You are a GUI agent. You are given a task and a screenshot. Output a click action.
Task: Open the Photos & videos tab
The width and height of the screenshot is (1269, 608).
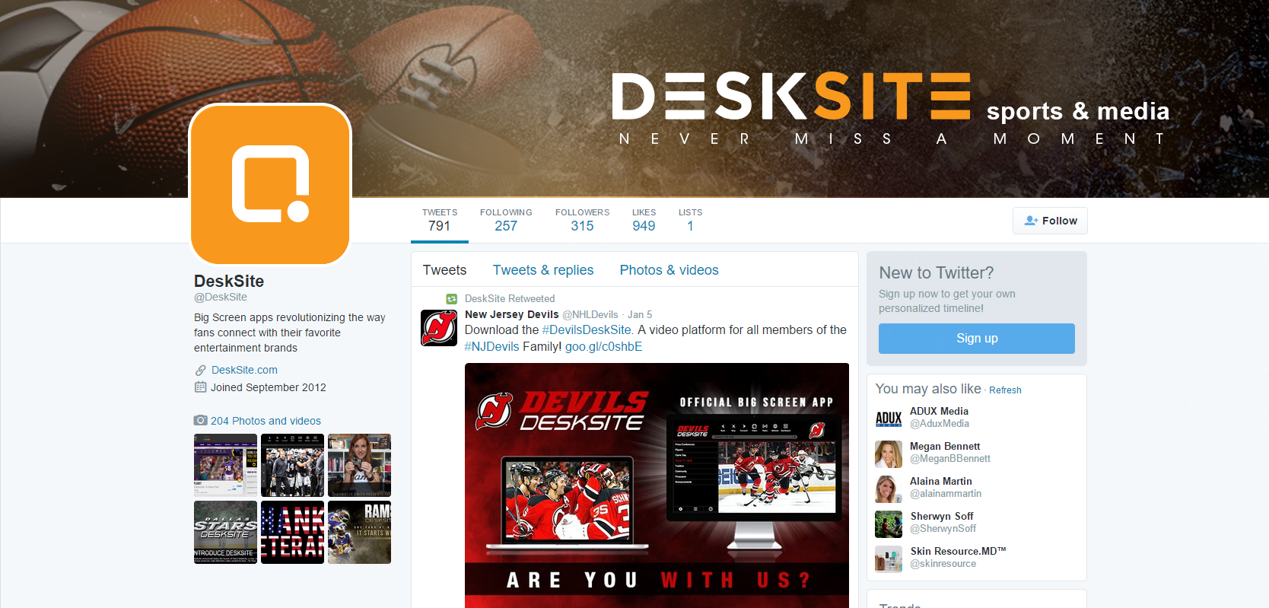[669, 270]
